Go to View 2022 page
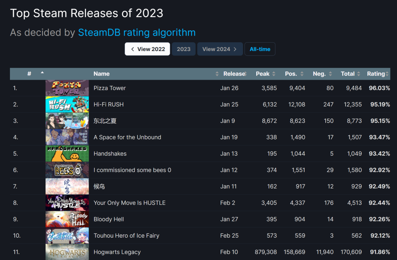The width and height of the screenshot is (397, 260). click(147, 49)
